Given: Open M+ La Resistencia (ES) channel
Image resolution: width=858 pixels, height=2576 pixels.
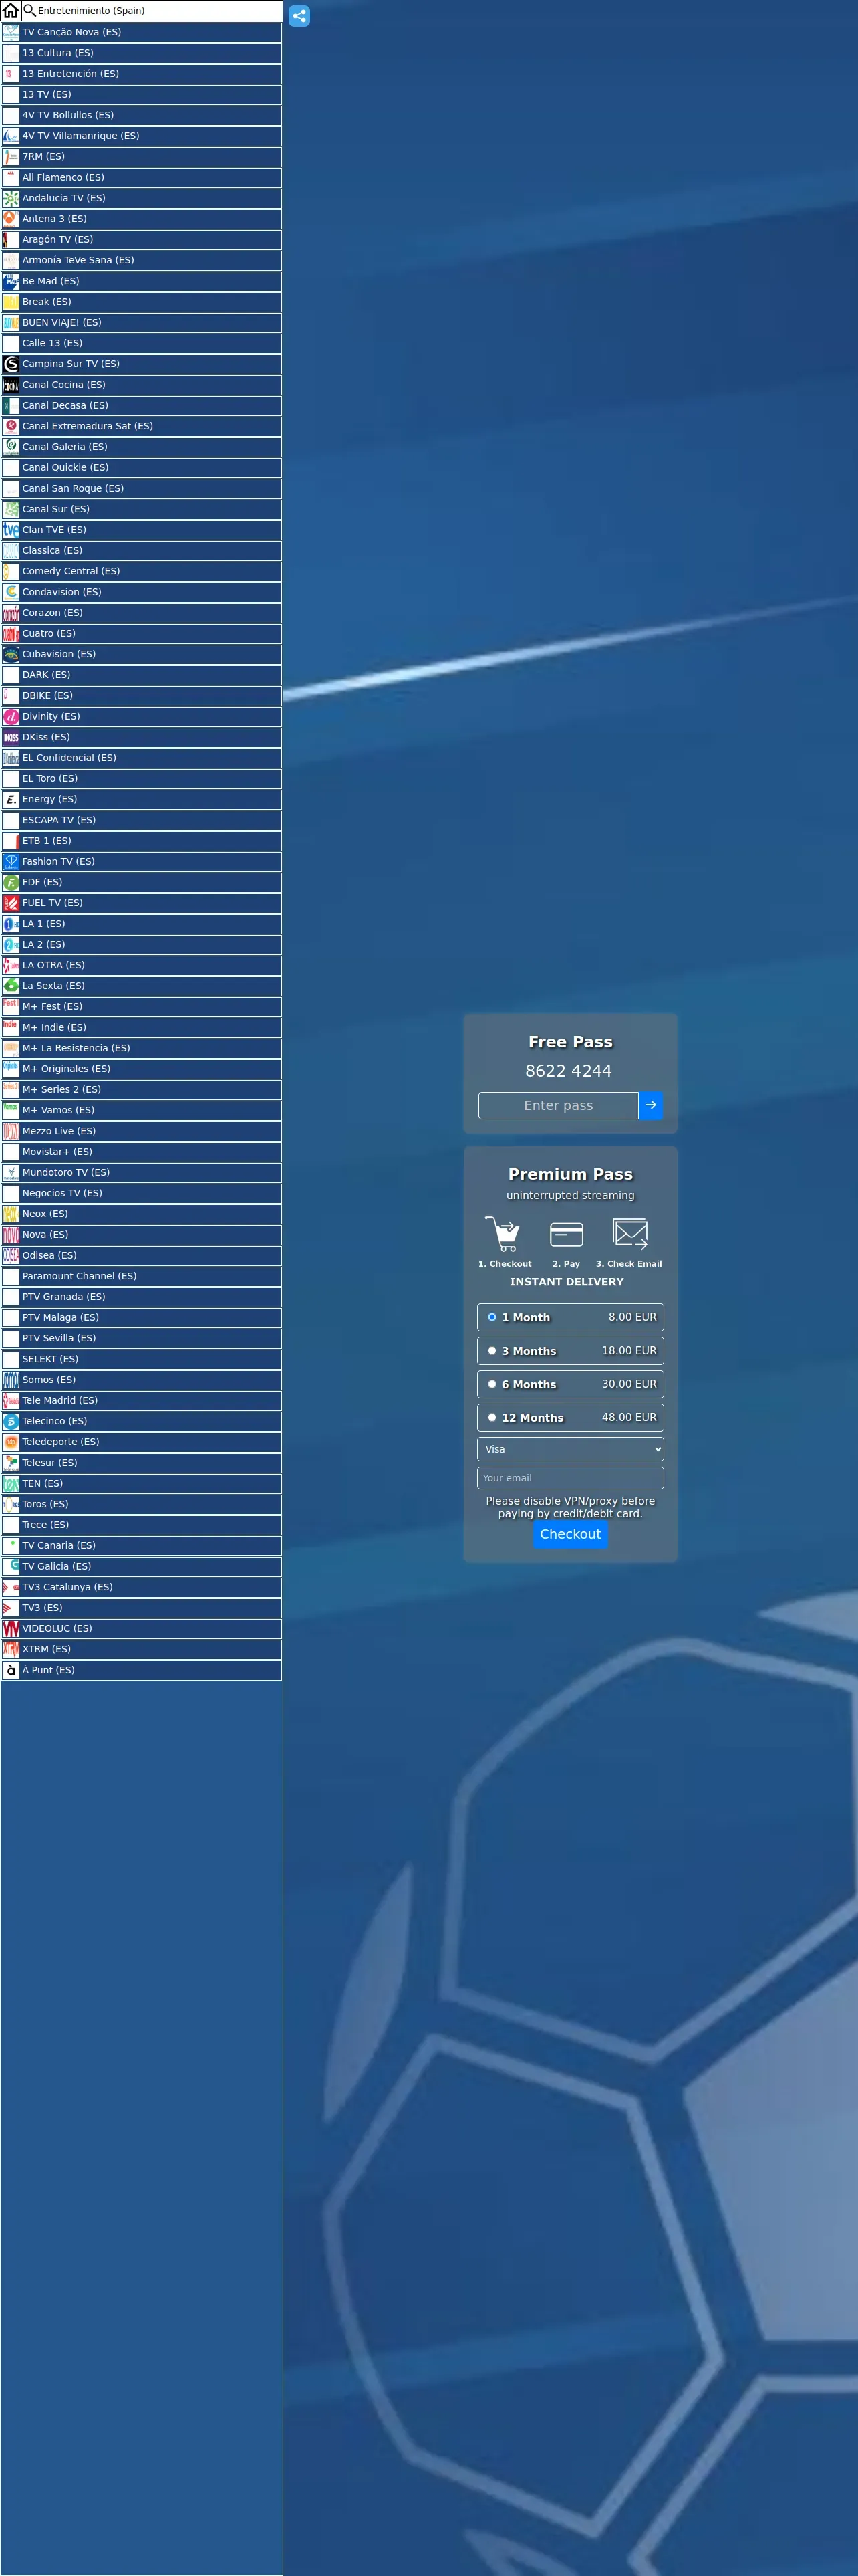Looking at the screenshot, I should pos(142,1048).
